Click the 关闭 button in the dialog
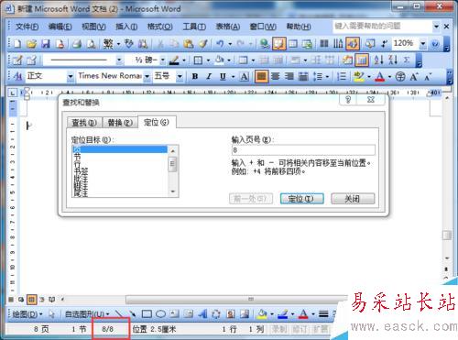The height and width of the screenshot is (340, 458). tap(353, 199)
